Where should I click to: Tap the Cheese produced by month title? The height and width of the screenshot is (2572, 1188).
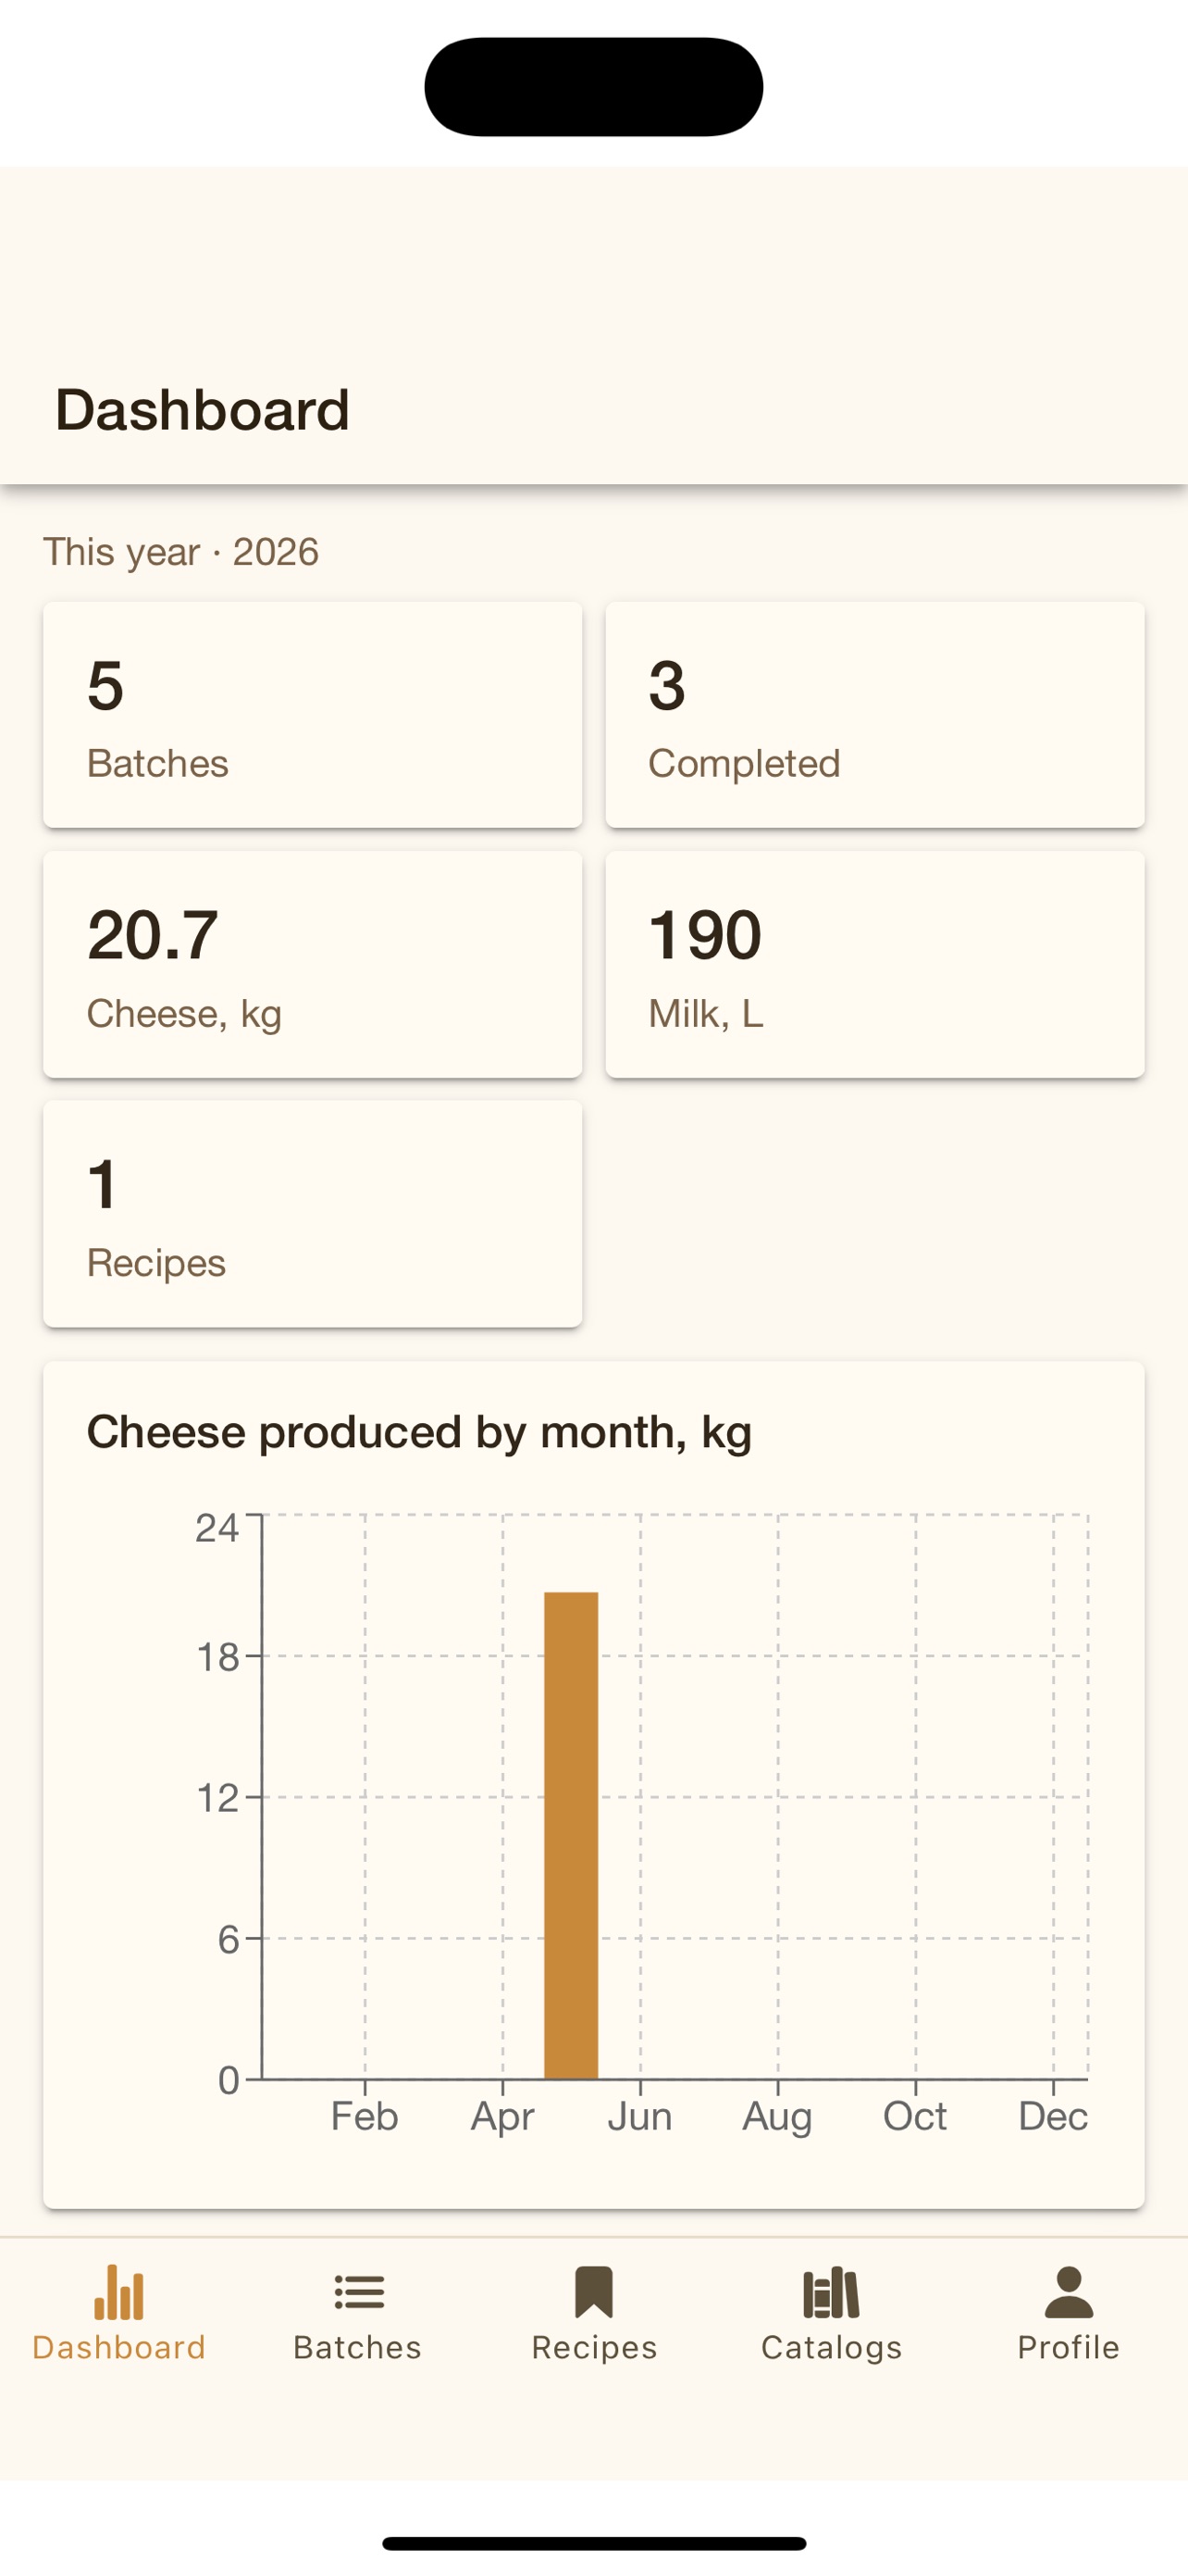click(419, 1433)
